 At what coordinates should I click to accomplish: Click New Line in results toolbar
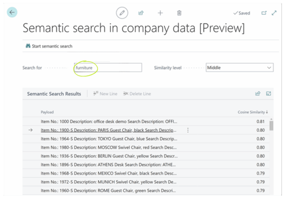point(105,94)
